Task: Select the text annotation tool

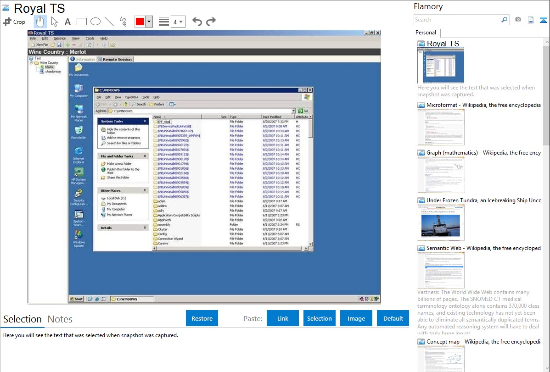Action: click(x=67, y=22)
